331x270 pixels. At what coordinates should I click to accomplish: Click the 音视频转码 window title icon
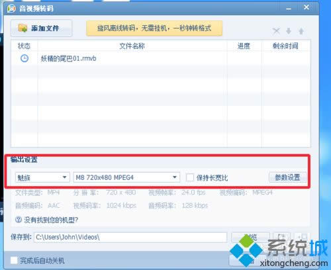tap(11, 9)
